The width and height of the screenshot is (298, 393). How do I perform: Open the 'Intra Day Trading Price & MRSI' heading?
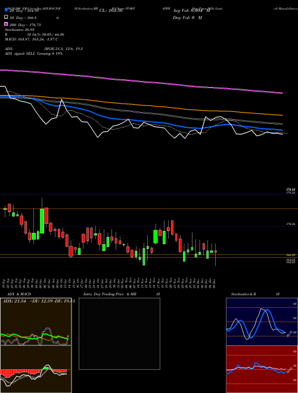click(122, 294)
